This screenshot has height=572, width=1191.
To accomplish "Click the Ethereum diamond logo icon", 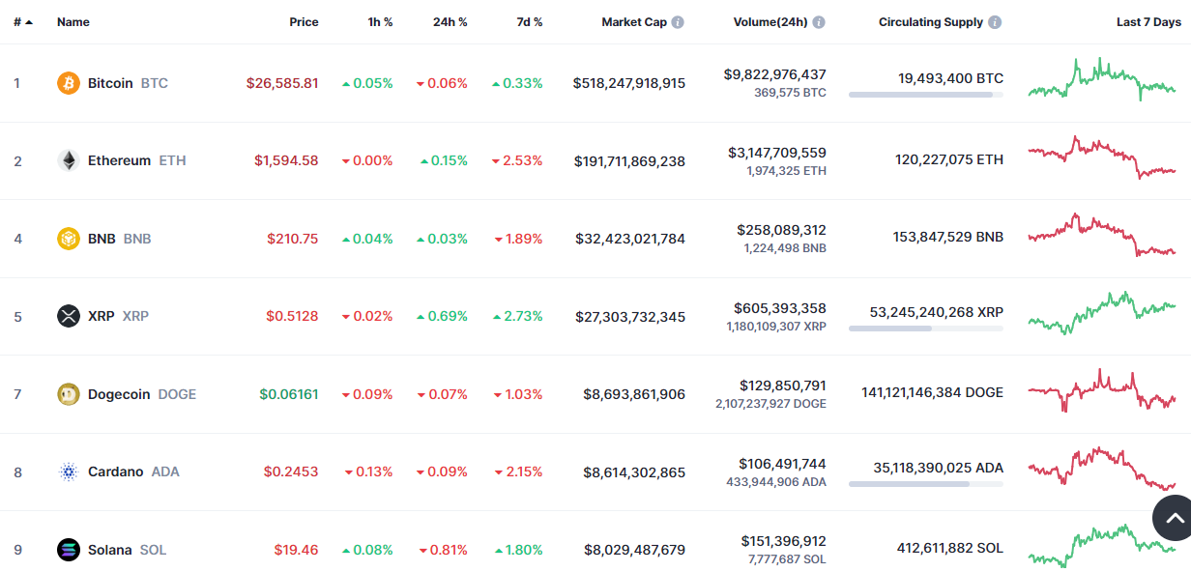I will point(69,160).
